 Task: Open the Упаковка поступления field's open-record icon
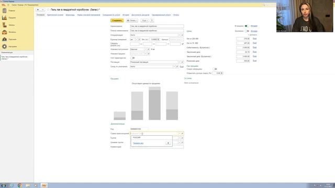pos(149,49)
